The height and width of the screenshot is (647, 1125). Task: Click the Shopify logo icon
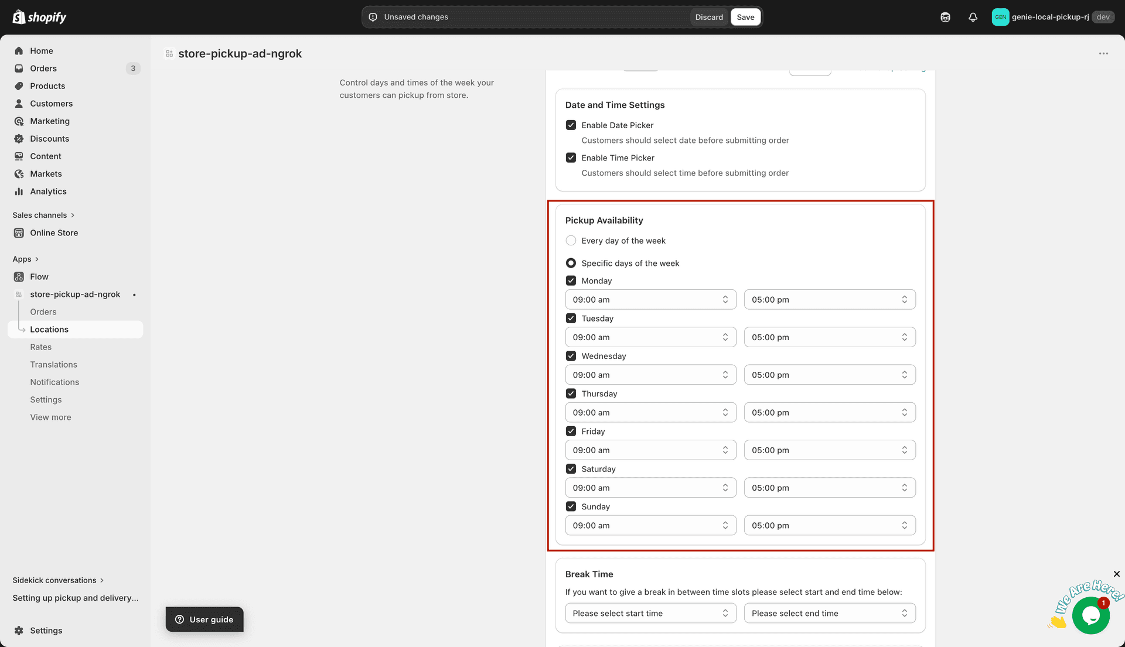click(19, 17)
